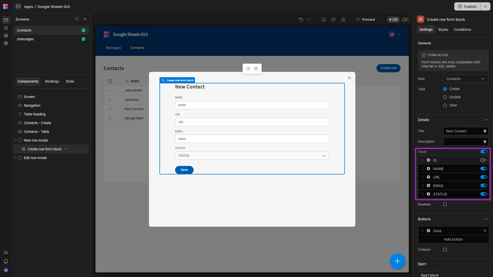493x277 pixels.
Task: Open bindings lightning icon for Description
Action: (x=485, y=142)
